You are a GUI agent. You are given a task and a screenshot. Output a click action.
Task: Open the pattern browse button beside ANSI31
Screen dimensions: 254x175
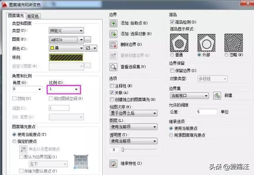88,40
